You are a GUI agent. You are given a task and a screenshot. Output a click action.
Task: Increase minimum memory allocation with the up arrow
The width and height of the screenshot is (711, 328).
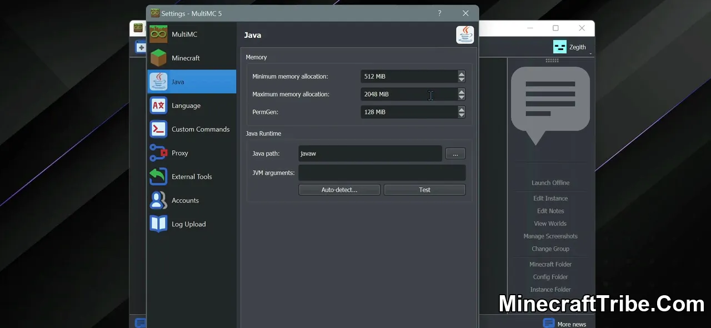click(x=462, y=73)
